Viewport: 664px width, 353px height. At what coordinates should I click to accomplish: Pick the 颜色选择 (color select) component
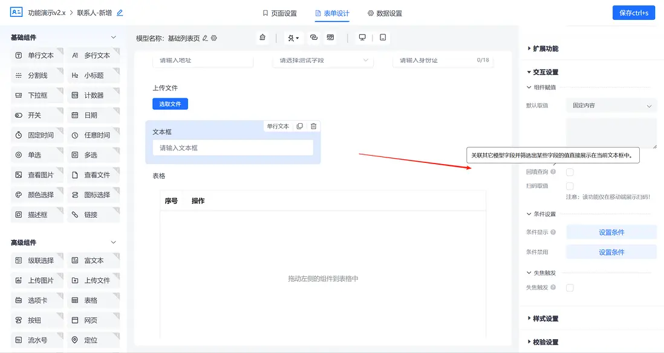click(x=37, y=194)
